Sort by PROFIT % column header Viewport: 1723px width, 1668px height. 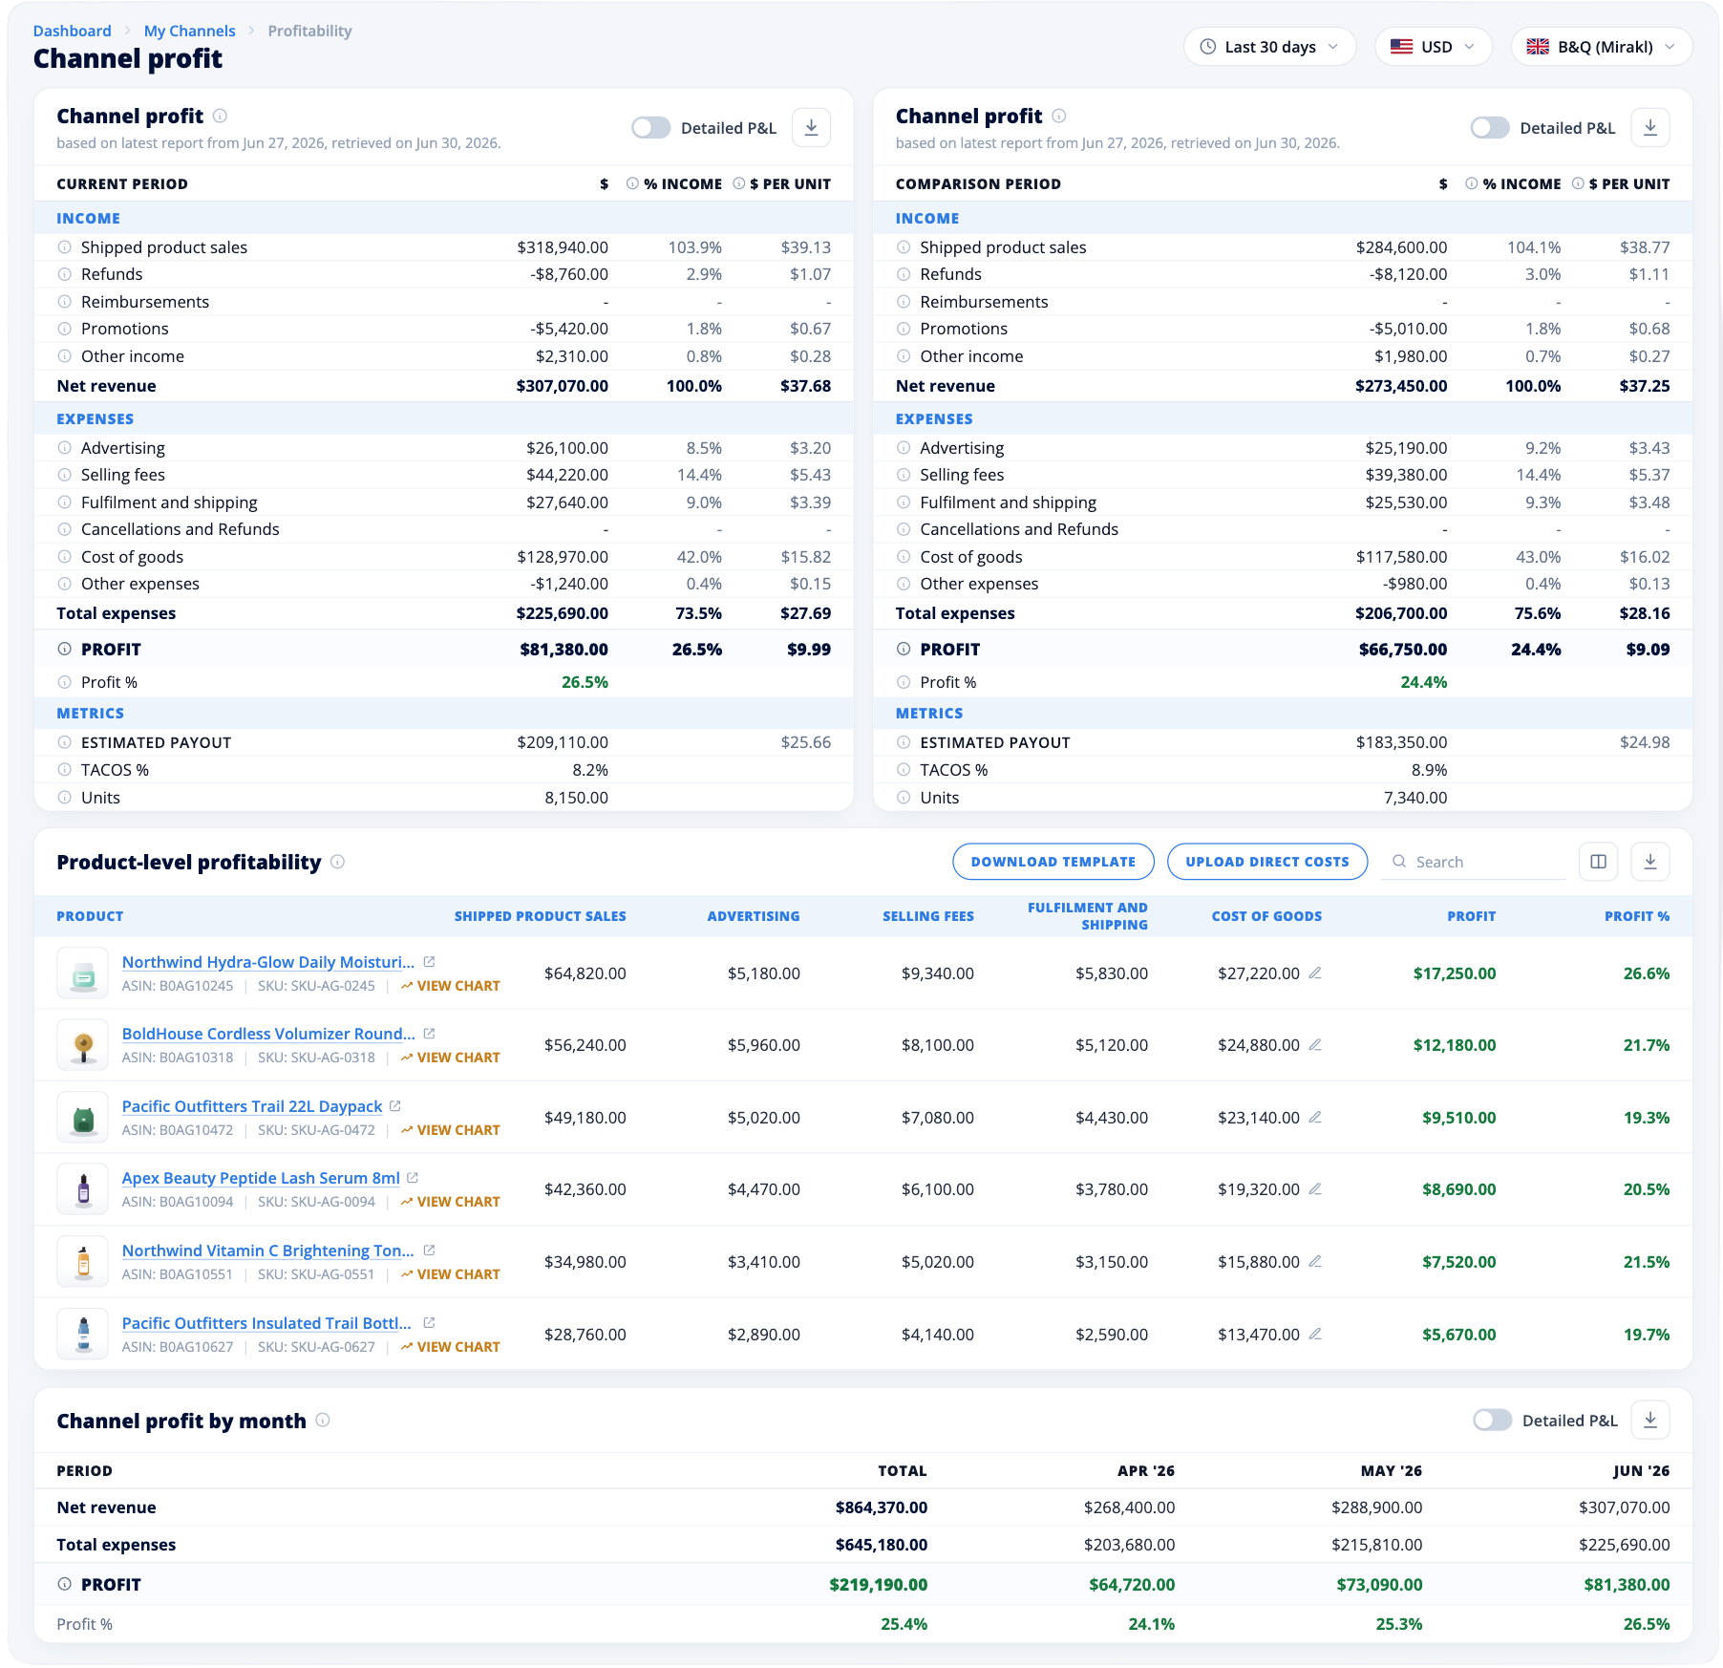(x=1637, y=916)
